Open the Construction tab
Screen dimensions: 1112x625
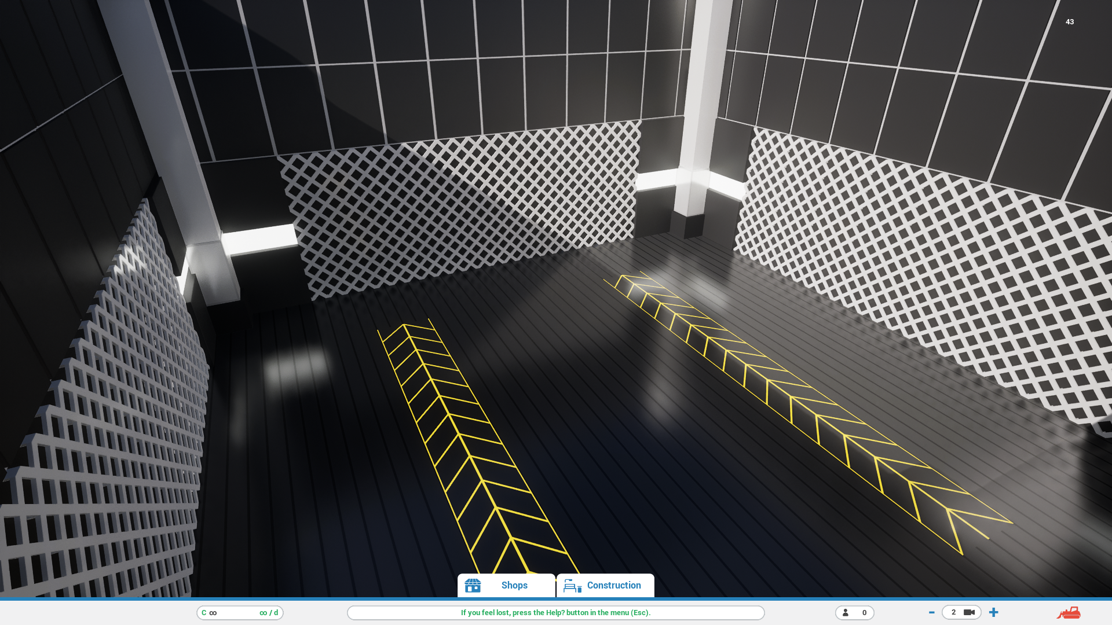coord(613,586)
